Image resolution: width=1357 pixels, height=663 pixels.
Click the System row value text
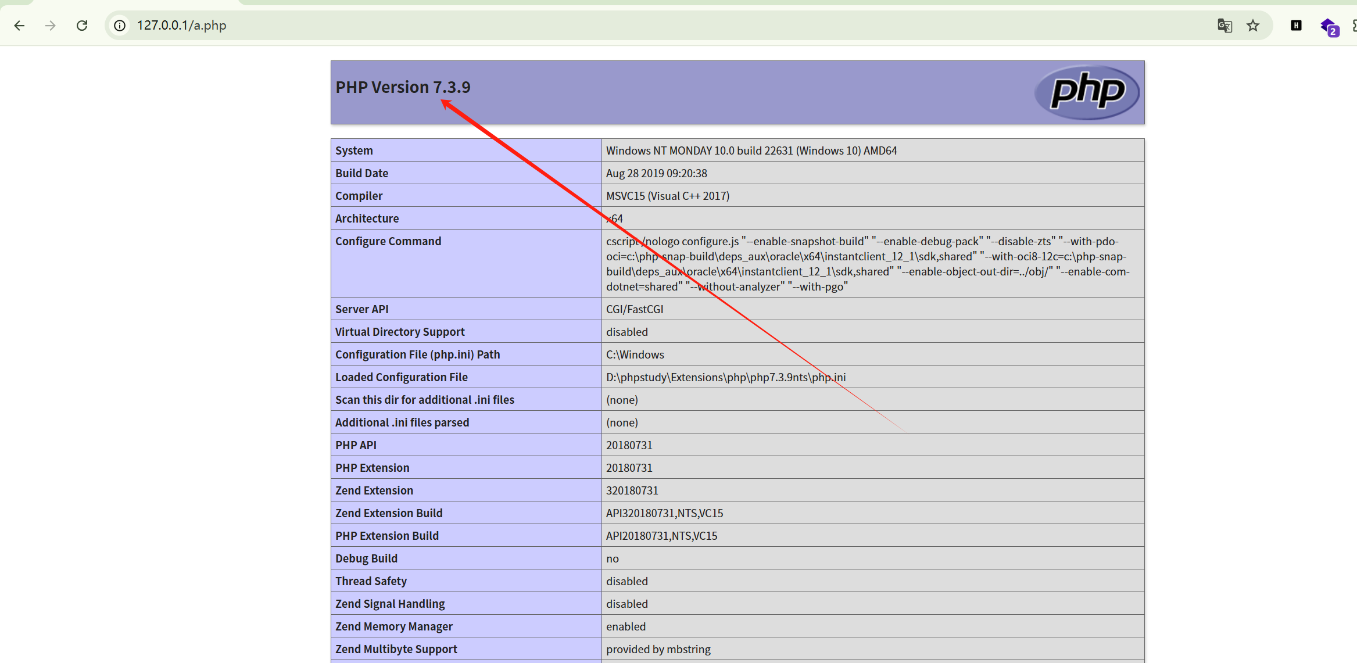coord(751,150)
